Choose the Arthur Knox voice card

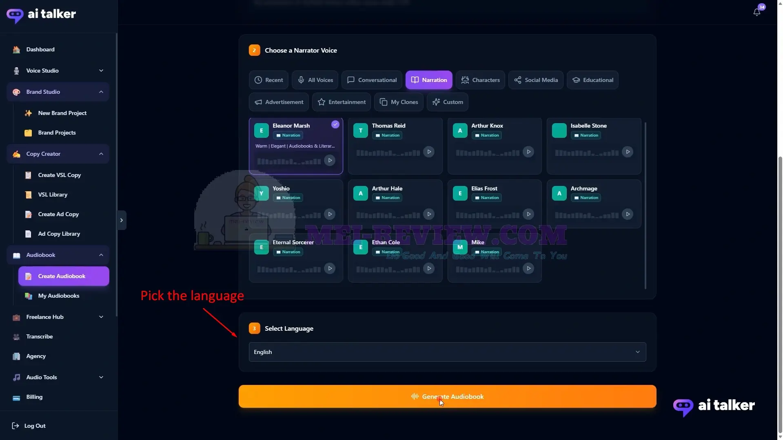coord(495,146)
